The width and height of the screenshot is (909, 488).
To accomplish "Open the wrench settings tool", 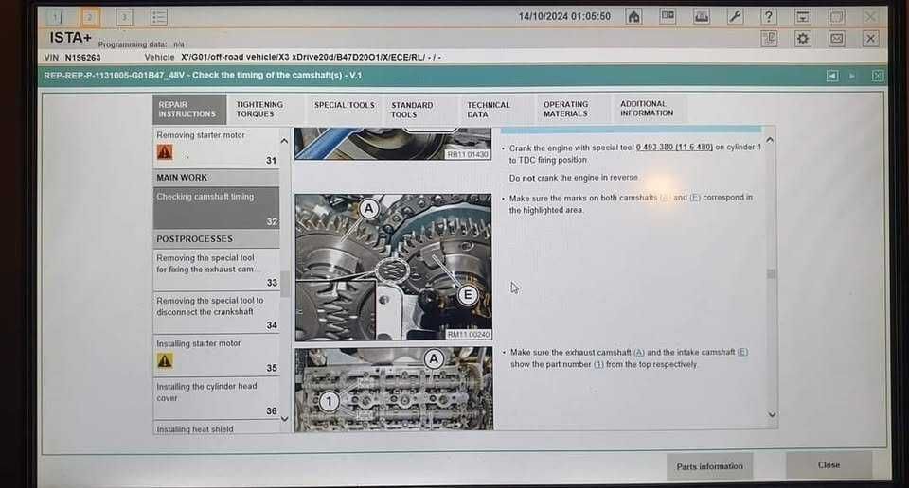I will (x=735, y=16).
